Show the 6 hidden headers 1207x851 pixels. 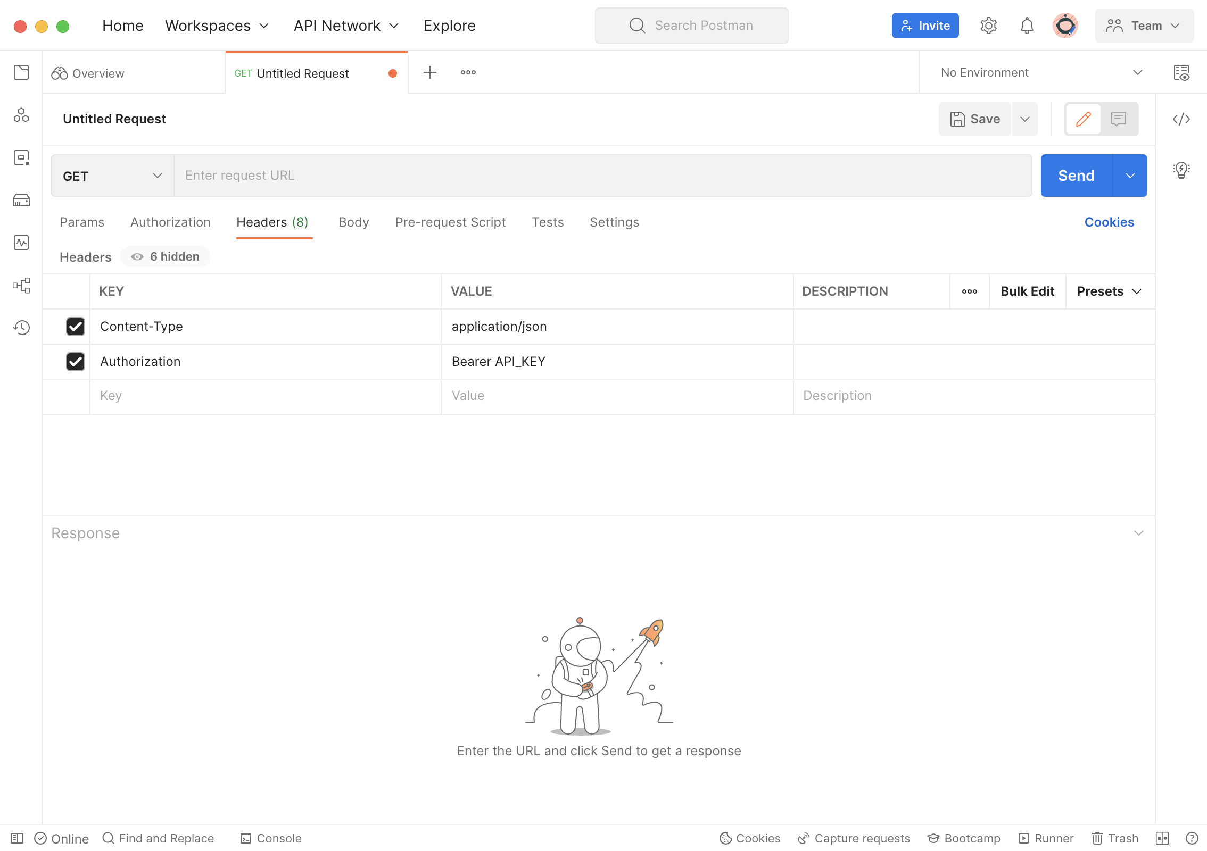[x=166, y=257]
